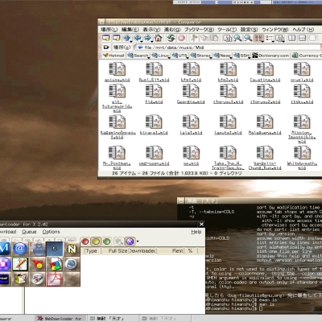Open Malaguena.mid file
Image resolution: width=322 pixels, height=322 pixels.
pyautogui.click(x=265, y=125)
